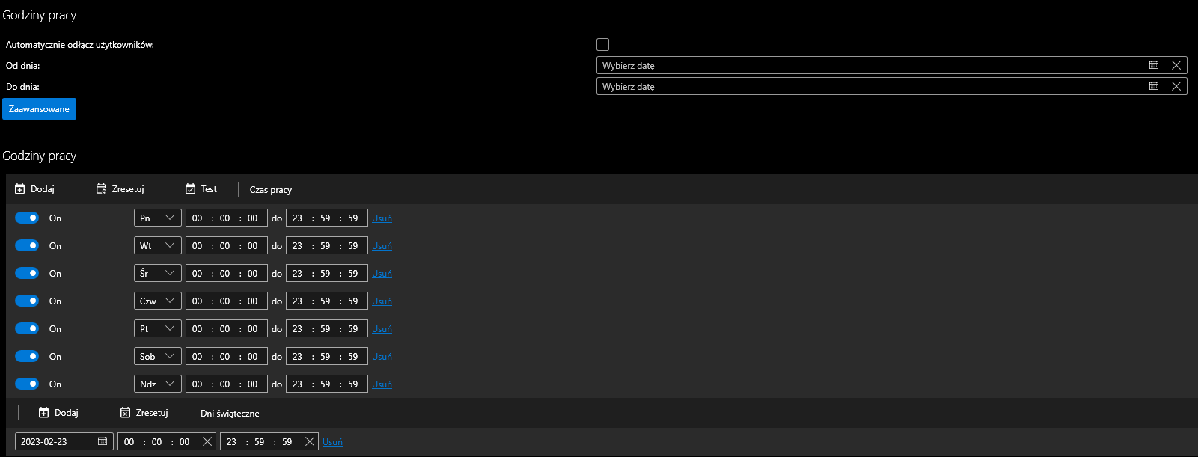
Task: Reset holidays with Dni świąteczne Zresetuj
Action: (x=144, y=413)
